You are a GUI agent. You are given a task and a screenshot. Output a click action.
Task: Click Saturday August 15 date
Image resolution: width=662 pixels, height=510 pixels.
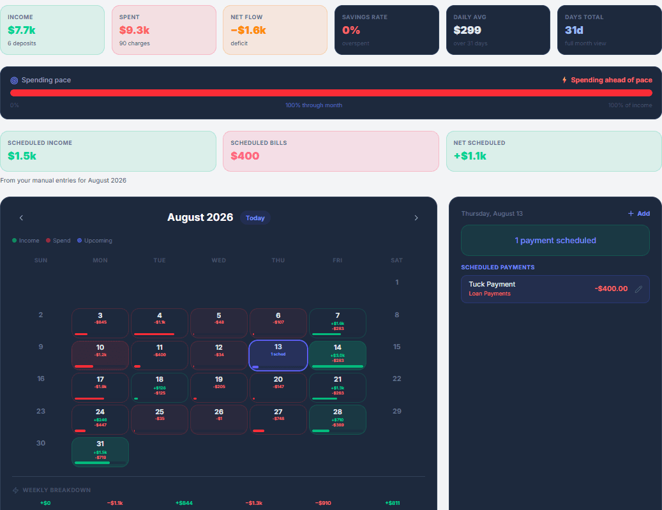397,347
